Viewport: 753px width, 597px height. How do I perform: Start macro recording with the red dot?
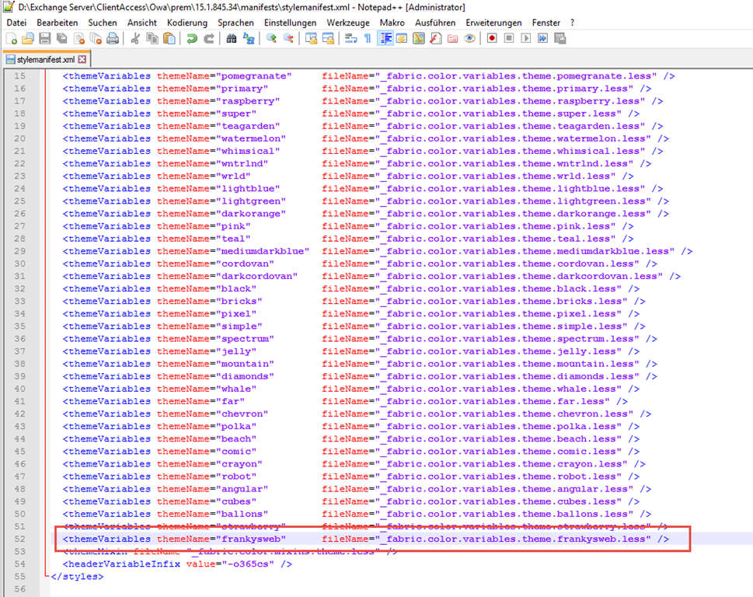(x=492, y=38)
